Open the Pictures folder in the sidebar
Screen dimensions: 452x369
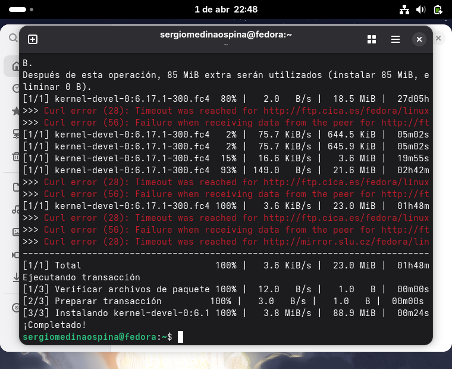[15, 232]
